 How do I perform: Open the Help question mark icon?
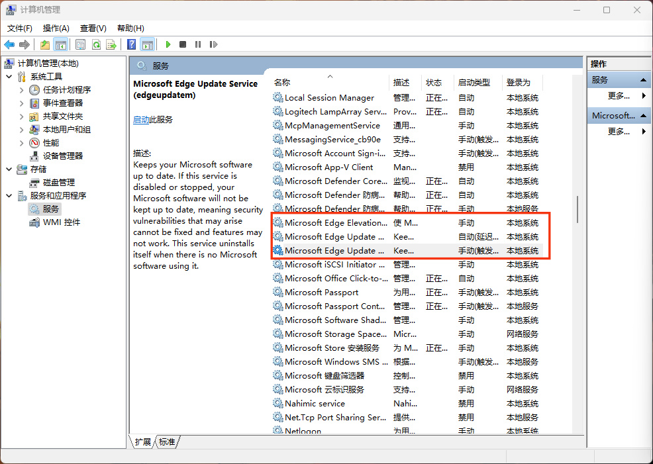tap(131, 44)
